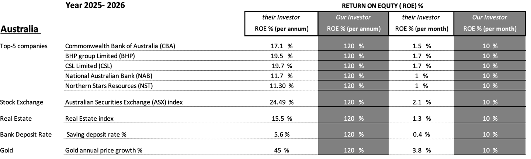Click the Saving deposit rate % cell
The image size is (531, 159).
click(x=96, y=135)
